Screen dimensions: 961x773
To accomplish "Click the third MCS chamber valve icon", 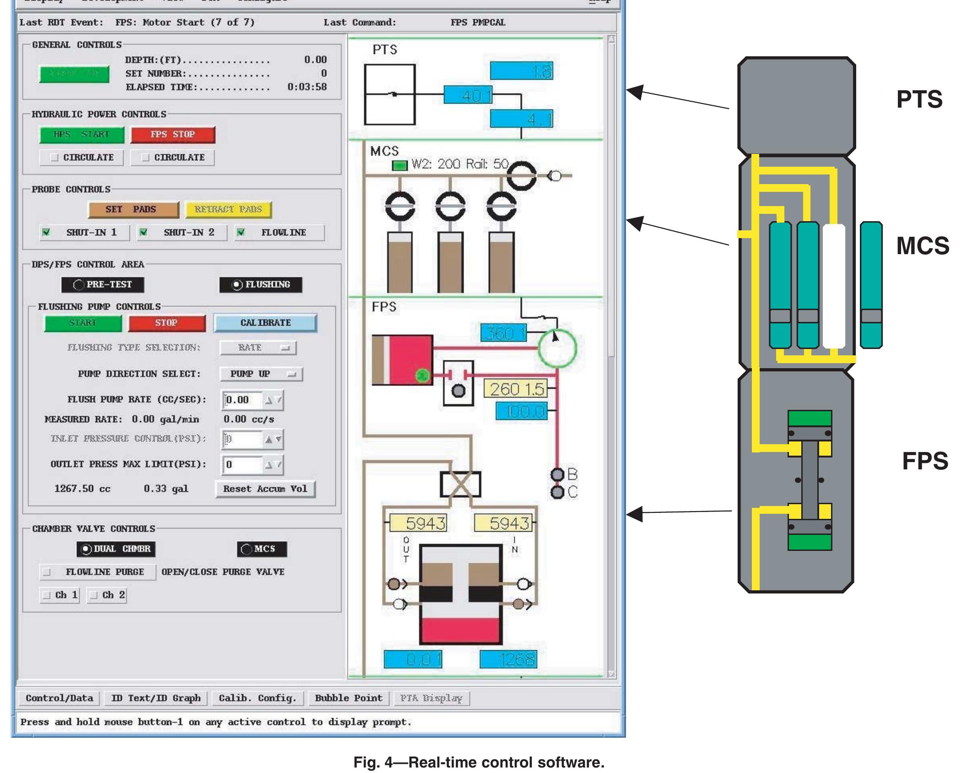I will coord(502,207).
